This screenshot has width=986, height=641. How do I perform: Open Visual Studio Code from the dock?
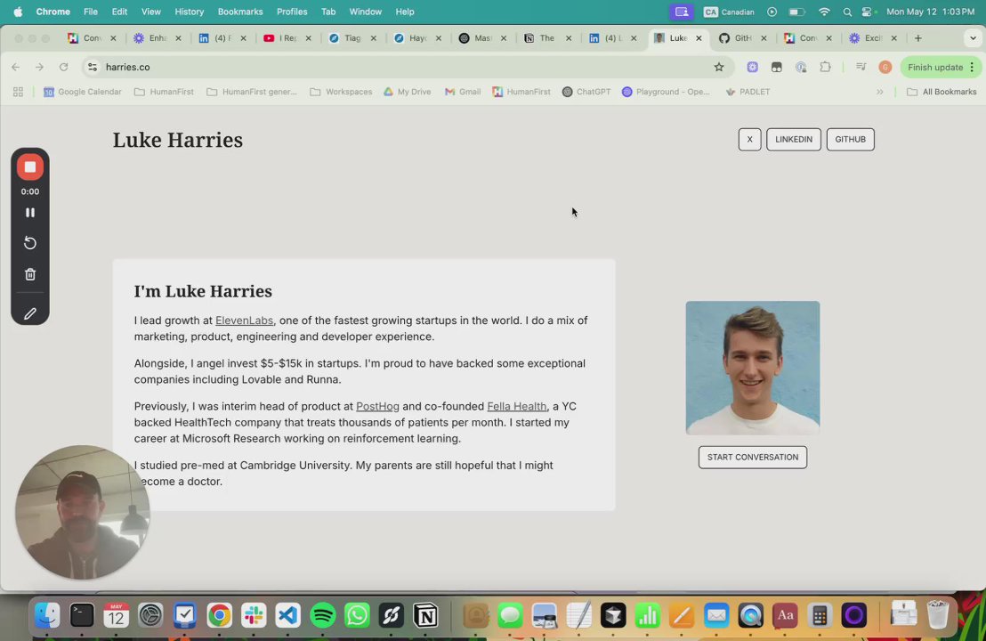(288, 615)
